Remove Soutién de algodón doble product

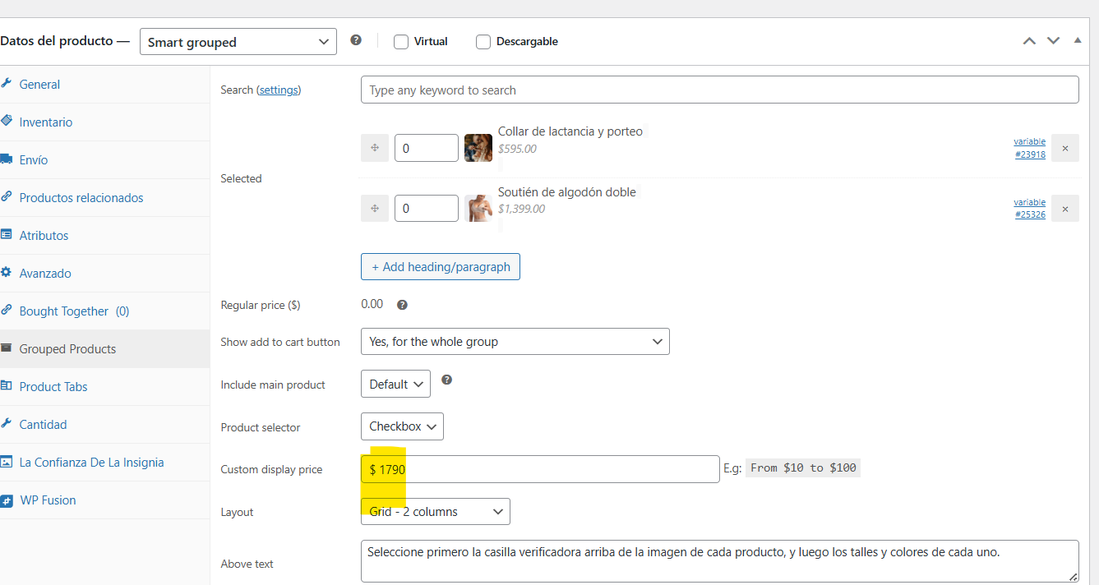pyautogui.click(x=1064, y=209)
